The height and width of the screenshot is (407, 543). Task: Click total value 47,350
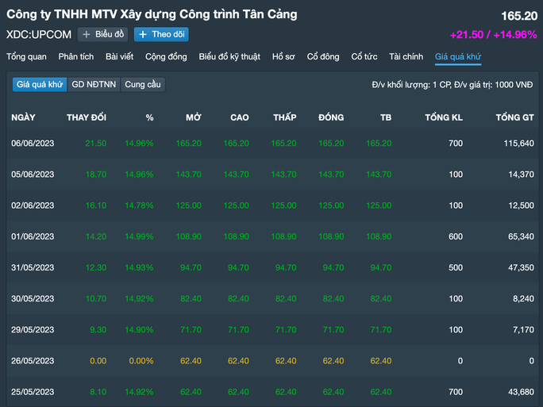pyautogui.click(x=521, y=267)
